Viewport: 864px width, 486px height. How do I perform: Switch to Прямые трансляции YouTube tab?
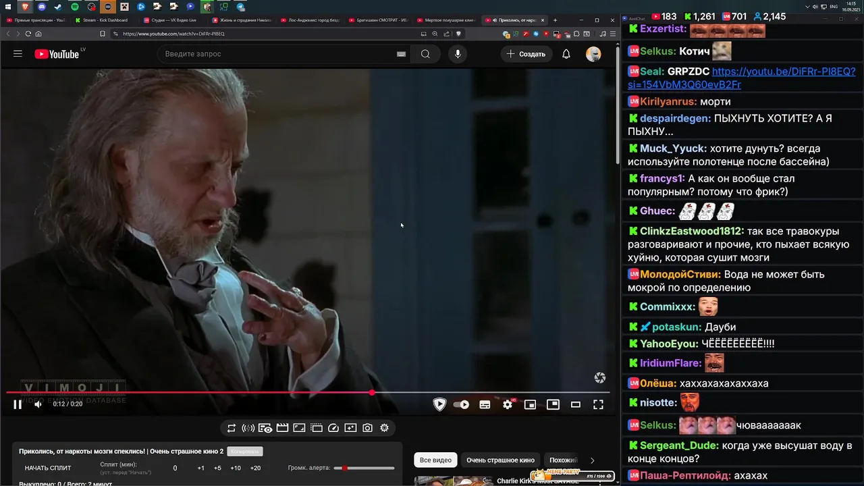(x=36, y=20)
